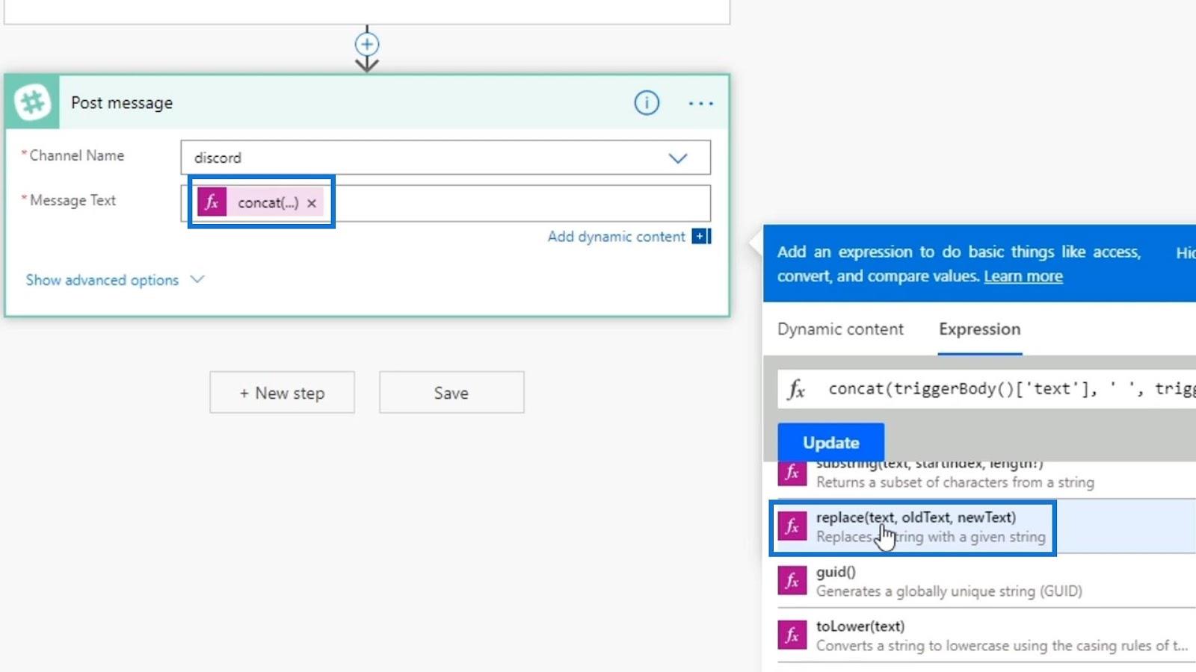Click the Slack icon on Post message card

point(32,102)
